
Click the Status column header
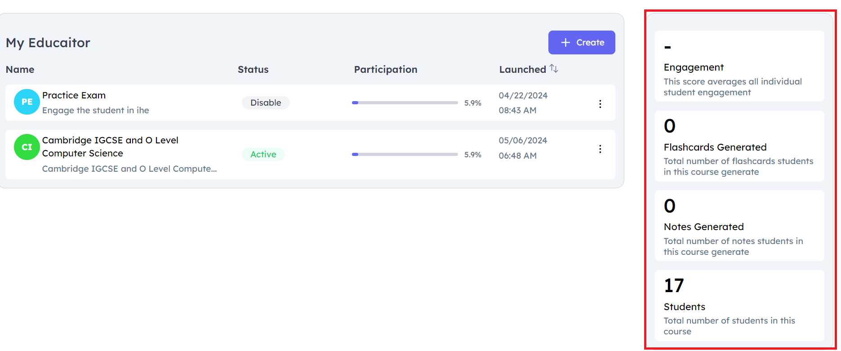[253, 70]
